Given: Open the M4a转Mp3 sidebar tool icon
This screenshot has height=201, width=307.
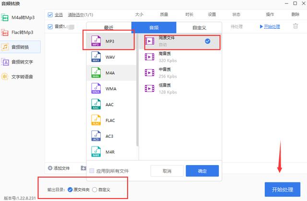Looking at the screenshot, I should (x=5, y=18).
